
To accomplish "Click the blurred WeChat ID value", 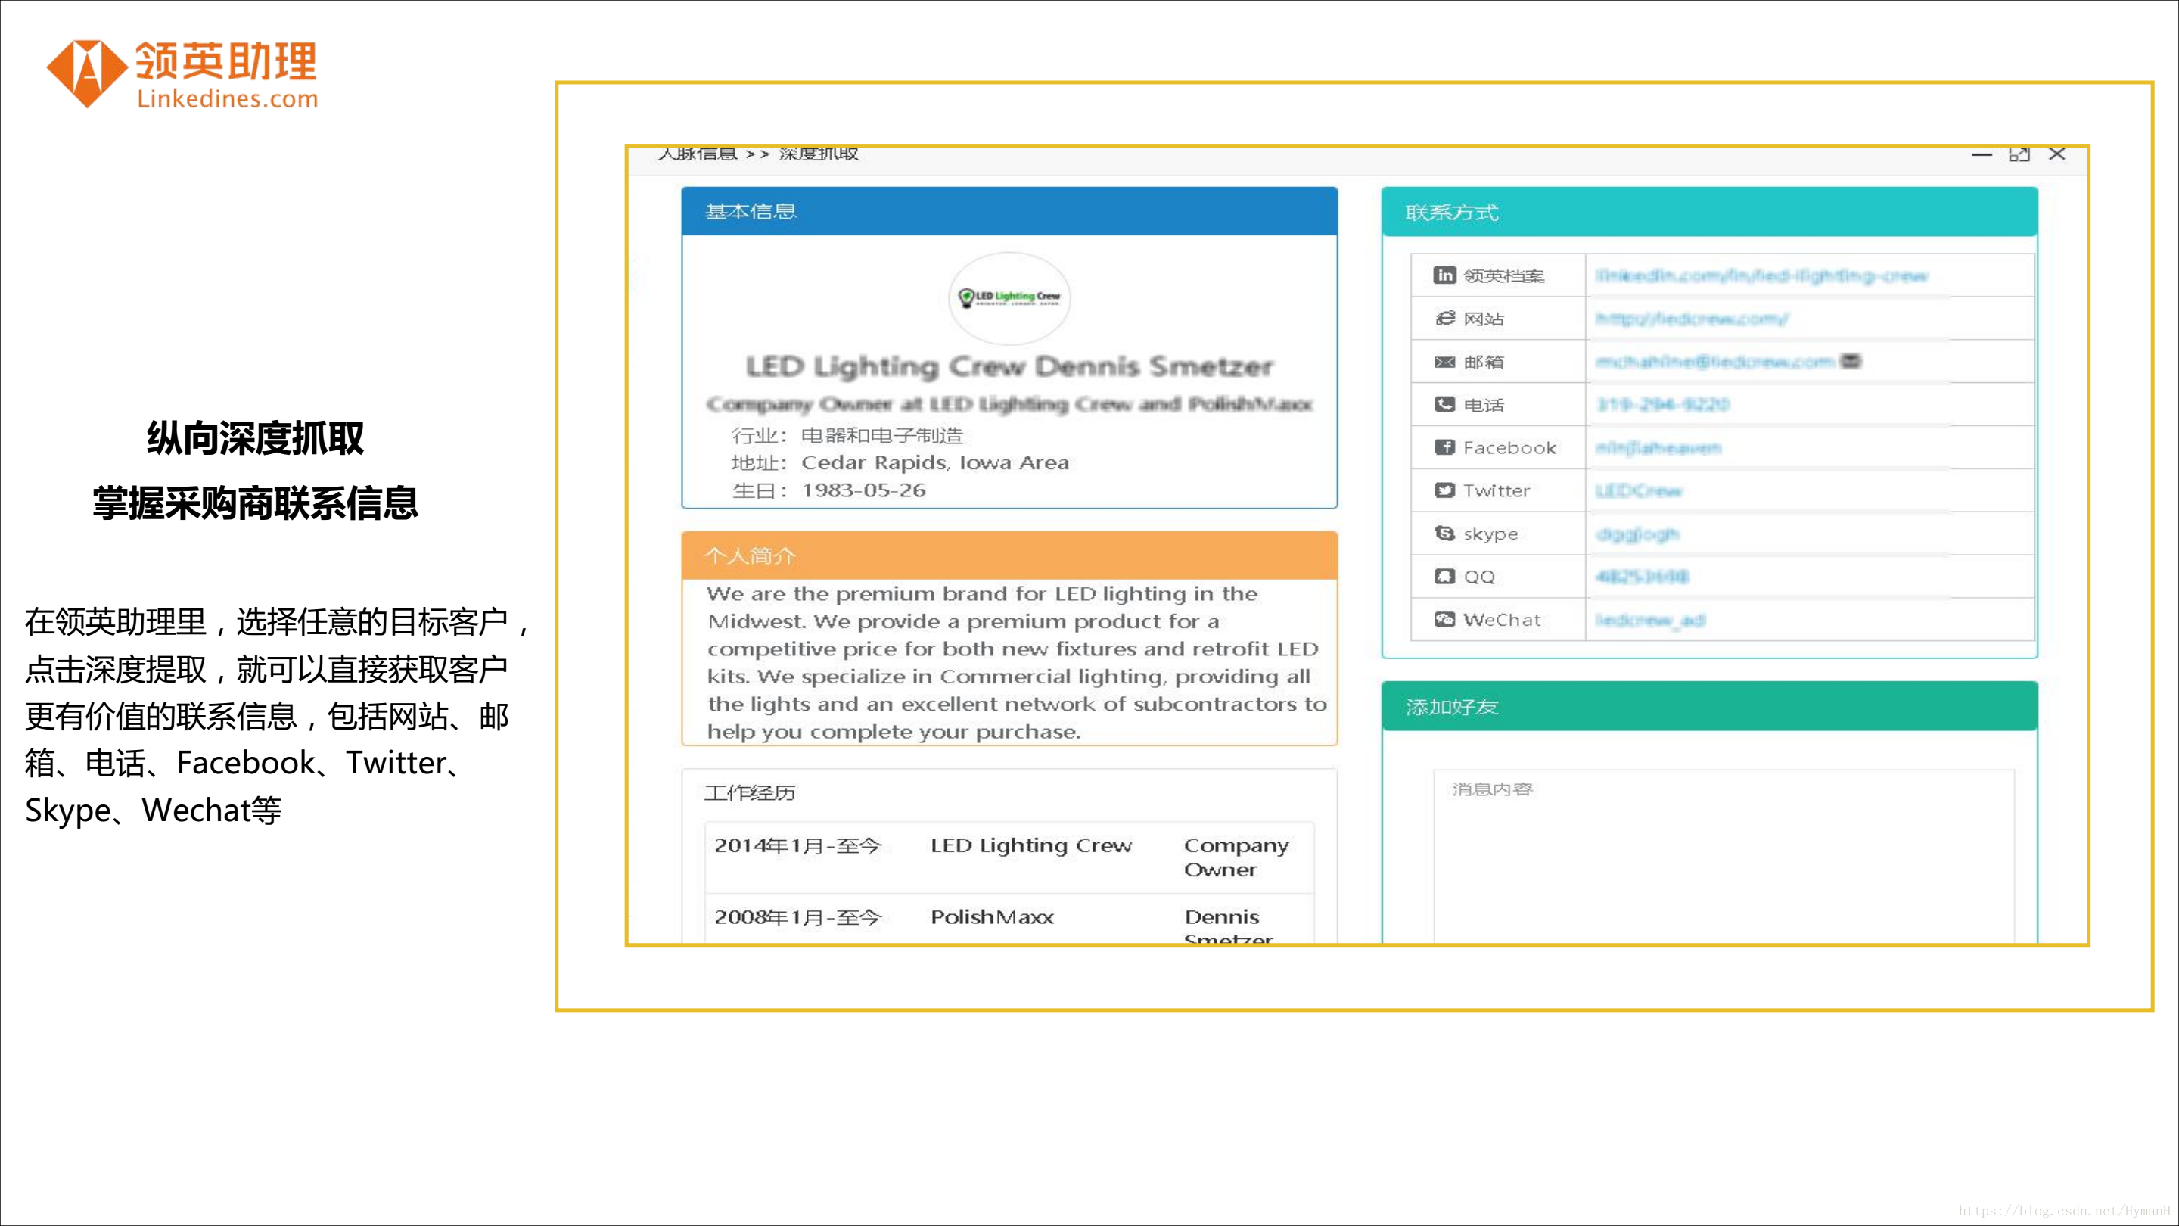I will [x=1650, y=621].
